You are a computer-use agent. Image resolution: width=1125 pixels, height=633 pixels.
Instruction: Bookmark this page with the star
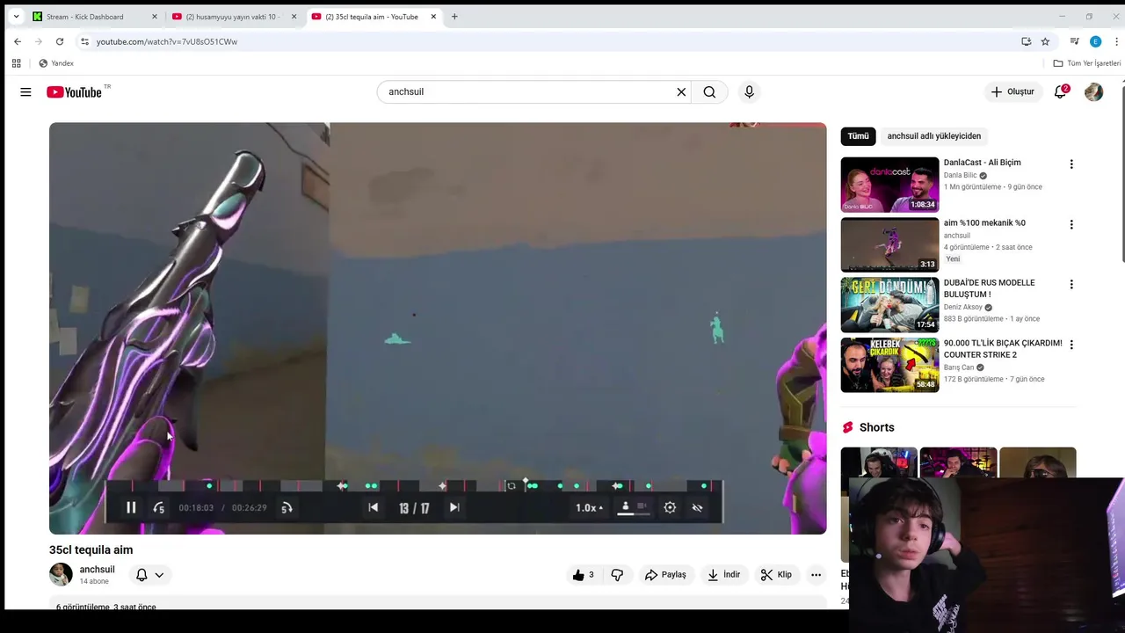[1045, 41]
